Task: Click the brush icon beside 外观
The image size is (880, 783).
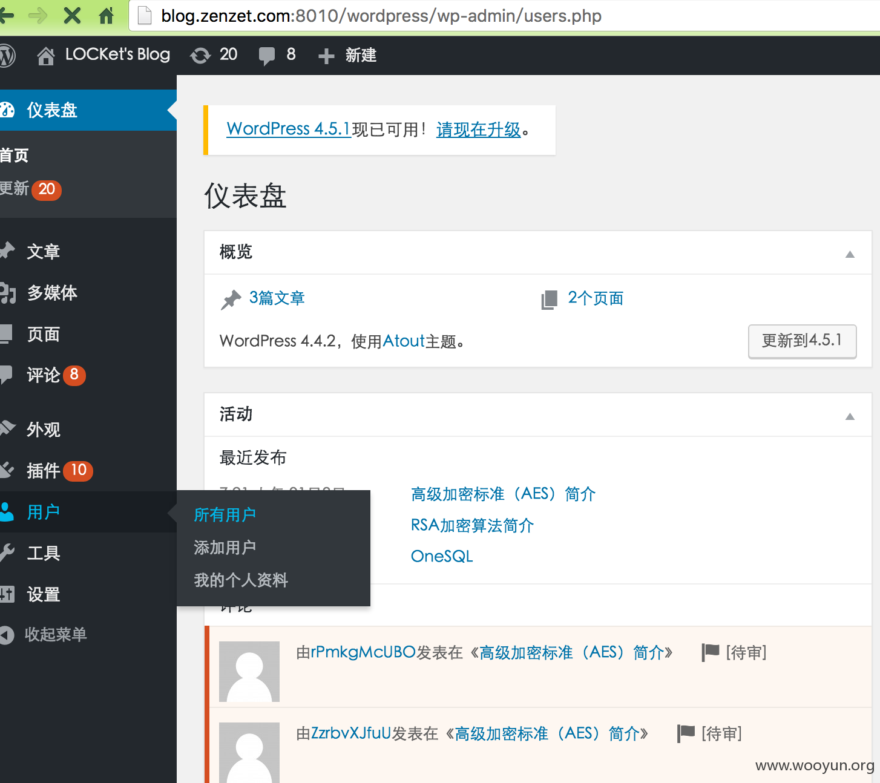Action: click(x=7, y=428)
